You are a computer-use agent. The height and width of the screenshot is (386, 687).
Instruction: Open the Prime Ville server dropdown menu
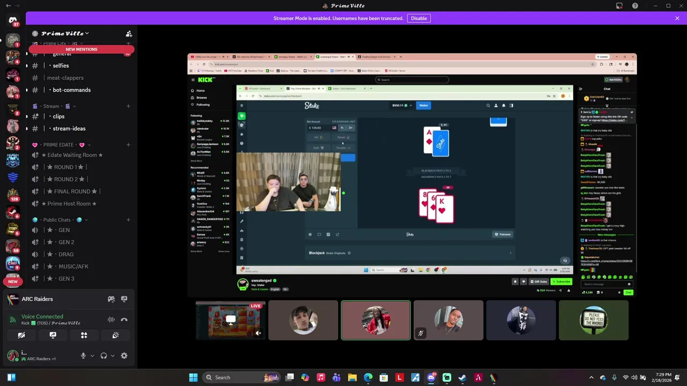(x=64, y=33)
